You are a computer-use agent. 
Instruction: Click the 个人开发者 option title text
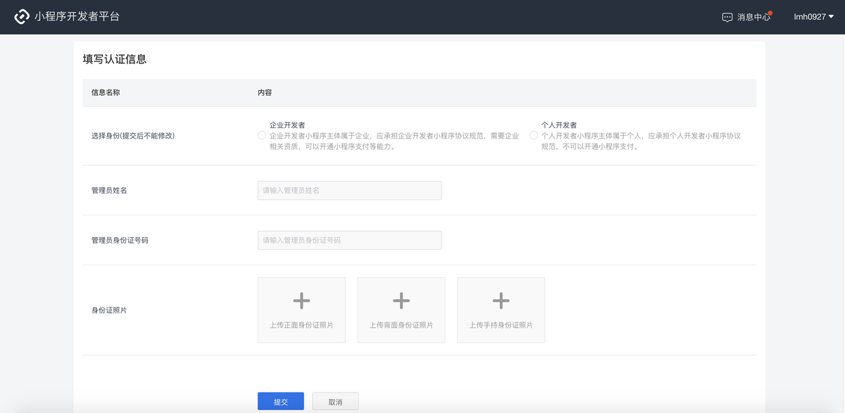click(x=559, y=125)
